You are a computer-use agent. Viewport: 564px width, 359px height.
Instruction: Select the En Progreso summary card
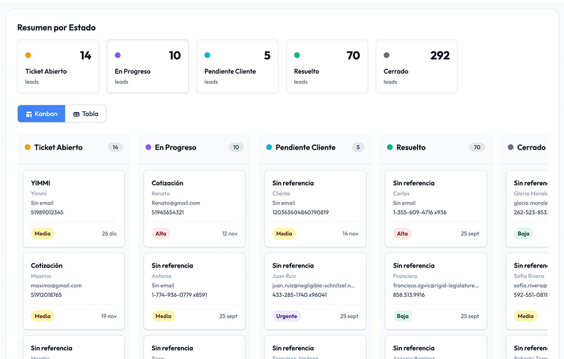(x=148, y=67)
